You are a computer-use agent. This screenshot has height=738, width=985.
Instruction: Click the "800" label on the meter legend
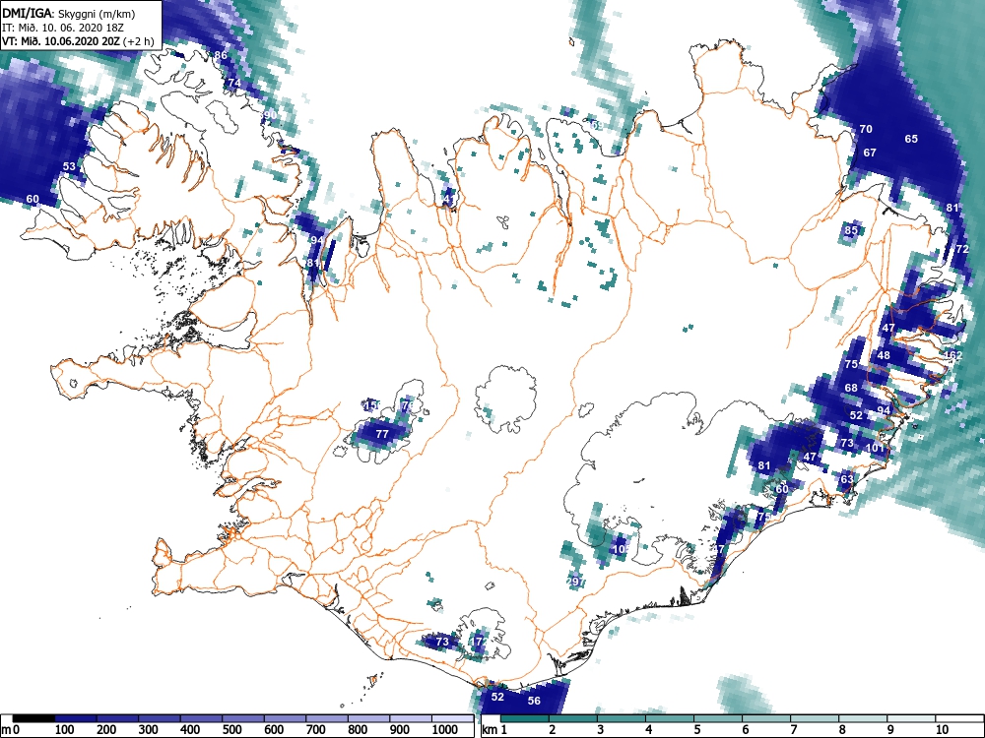pos(358,730)
